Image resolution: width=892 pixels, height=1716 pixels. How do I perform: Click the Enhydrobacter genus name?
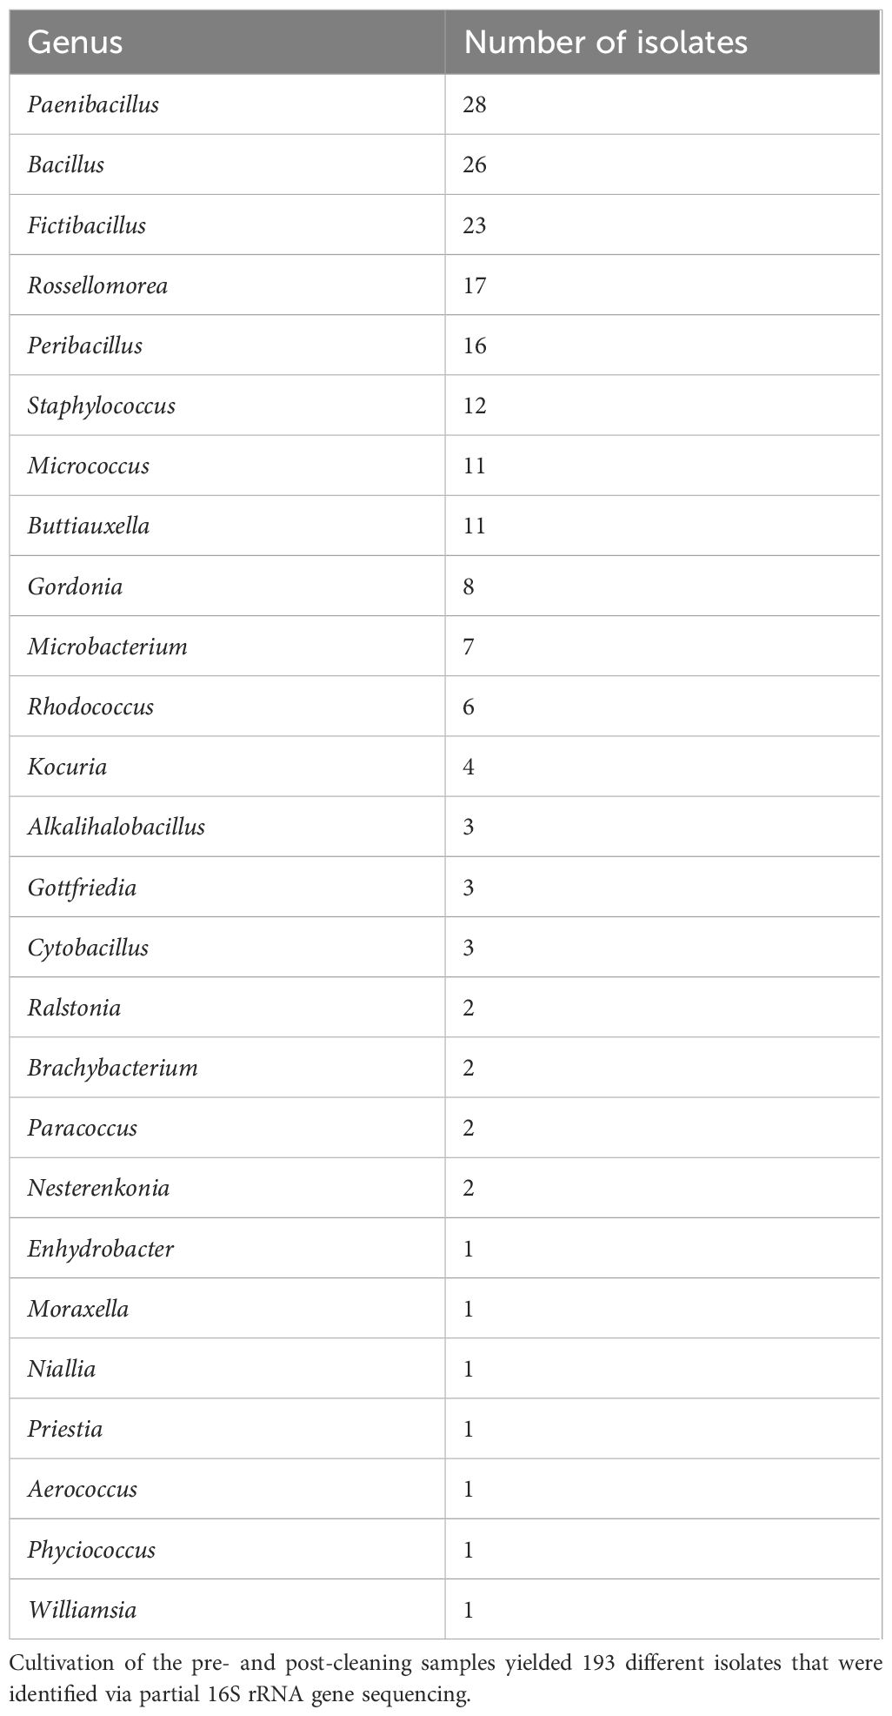coord(100,1249)
